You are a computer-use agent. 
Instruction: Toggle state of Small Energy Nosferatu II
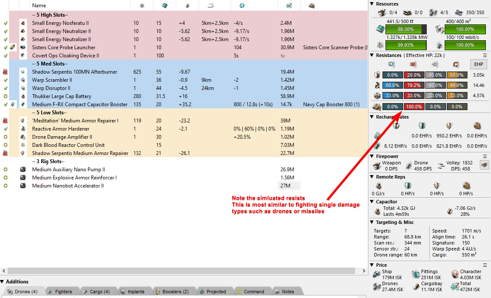[x=6, y=23]
